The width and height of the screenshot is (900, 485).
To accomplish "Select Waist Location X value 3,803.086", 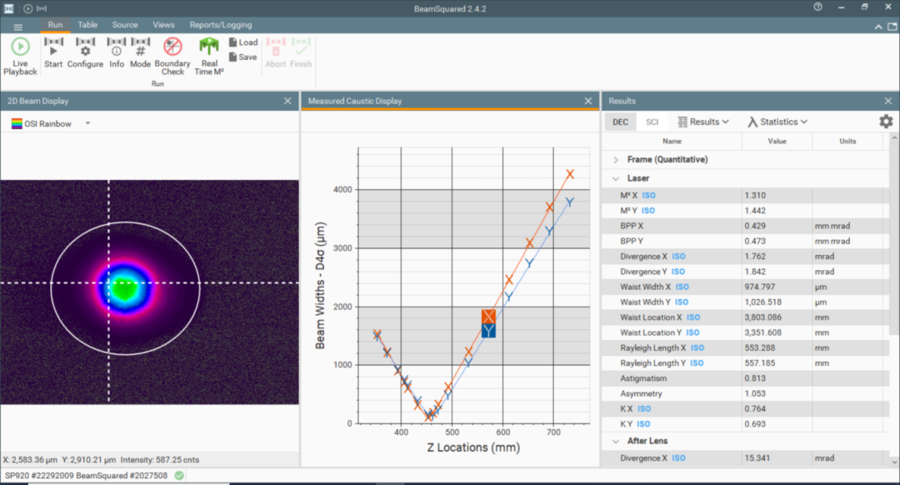I will point(762,317).
